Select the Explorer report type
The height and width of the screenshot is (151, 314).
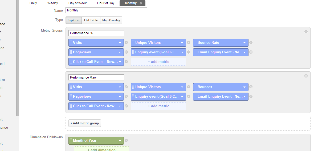tap(74, 20)
